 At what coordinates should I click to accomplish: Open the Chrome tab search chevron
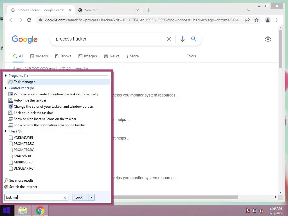[249, 10]
